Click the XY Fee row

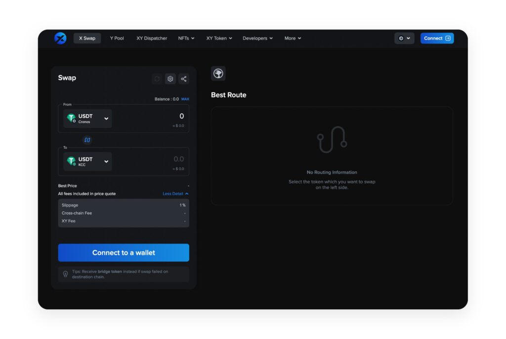pos(124,221)
